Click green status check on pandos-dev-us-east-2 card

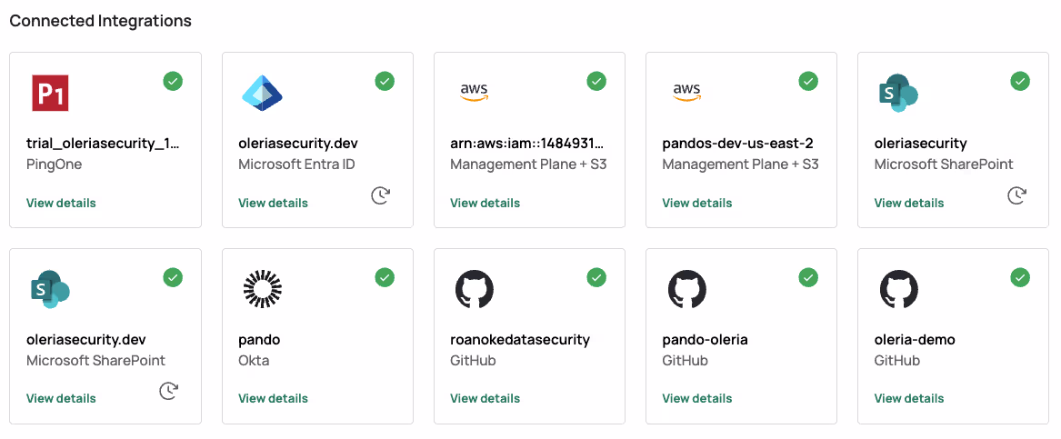(x=808, y=81)
